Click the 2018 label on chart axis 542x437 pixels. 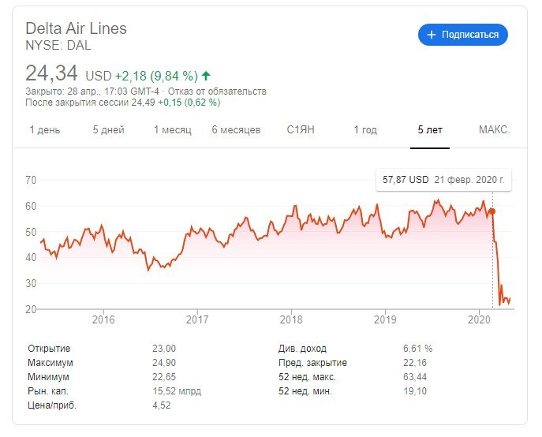pos(291,319)
